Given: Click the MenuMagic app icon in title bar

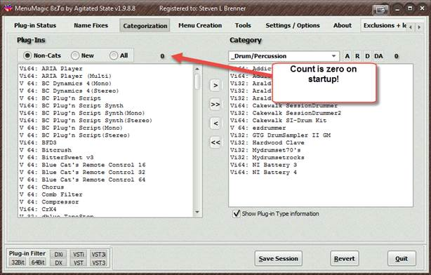Looking at the screenshot, I should click(8, 8).
